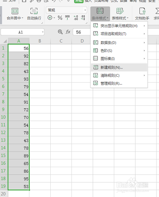Click cell A10 containing 70
This screenshot has width=159, height=197.
click(x=19, y=117)
